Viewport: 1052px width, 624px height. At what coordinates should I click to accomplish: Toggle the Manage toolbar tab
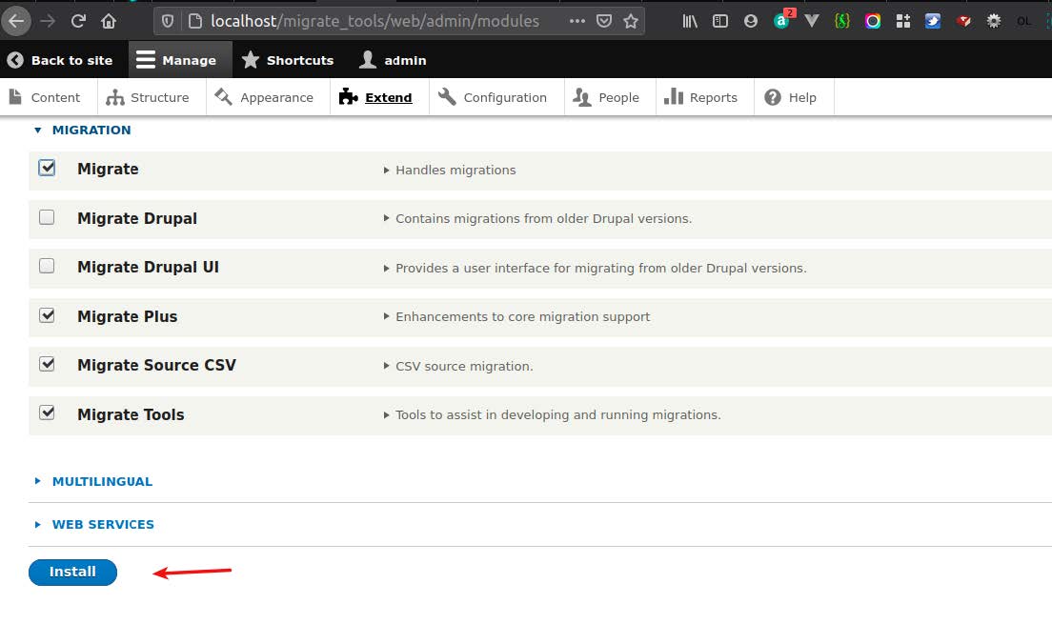click(180, 60)
